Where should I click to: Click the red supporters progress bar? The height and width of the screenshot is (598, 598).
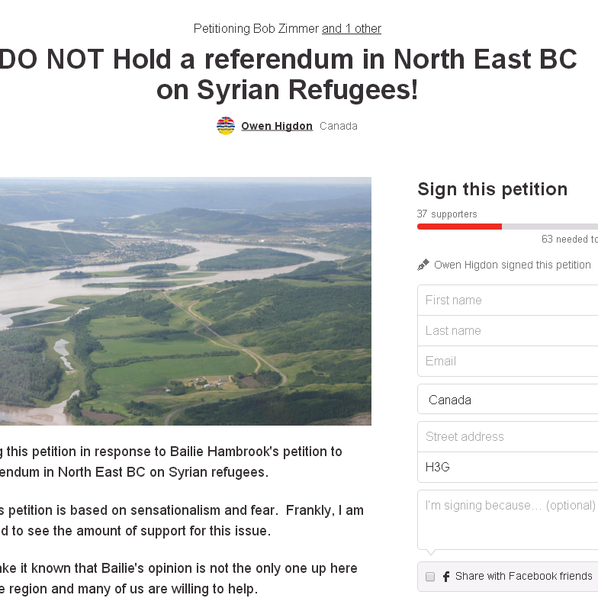(459, 227)
